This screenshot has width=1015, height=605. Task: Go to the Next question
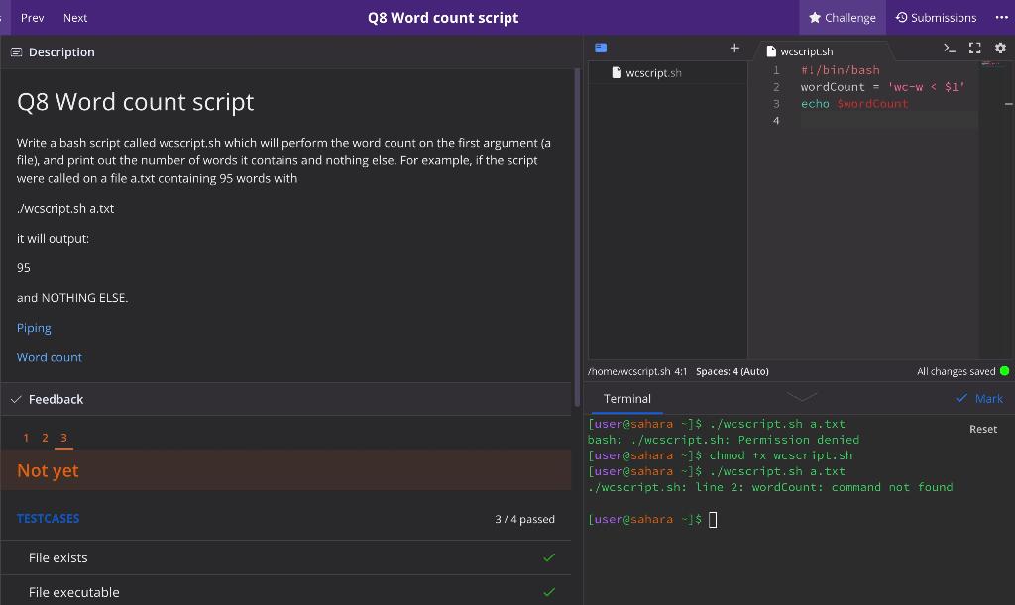(75, 17)
